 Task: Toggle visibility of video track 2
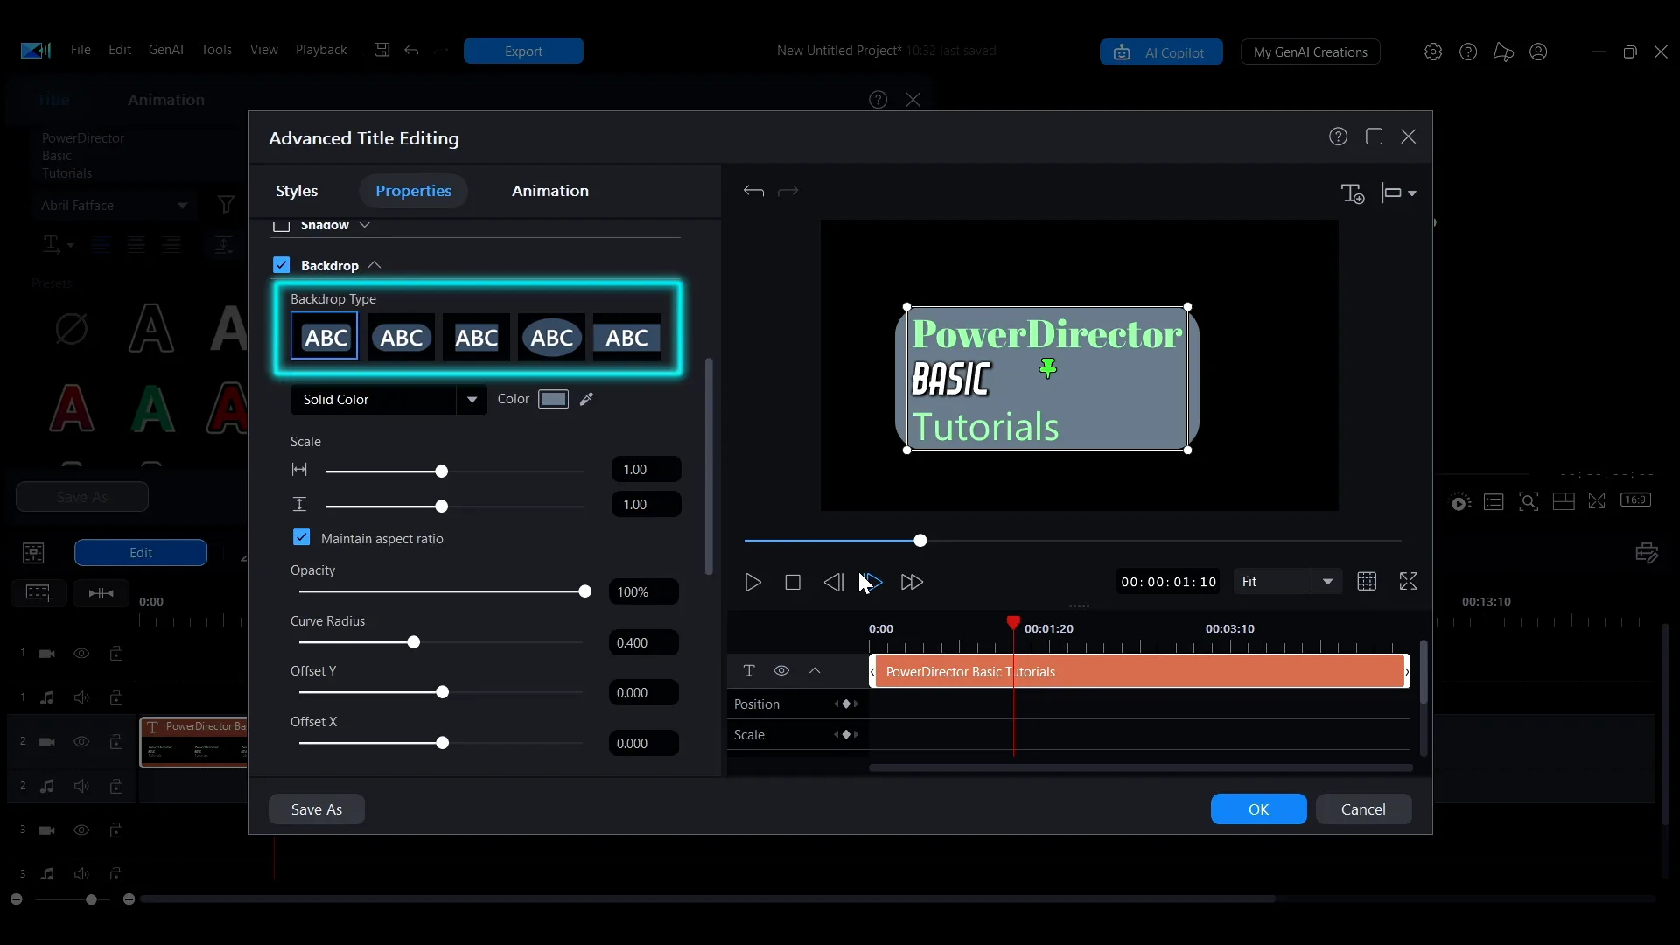81,741
